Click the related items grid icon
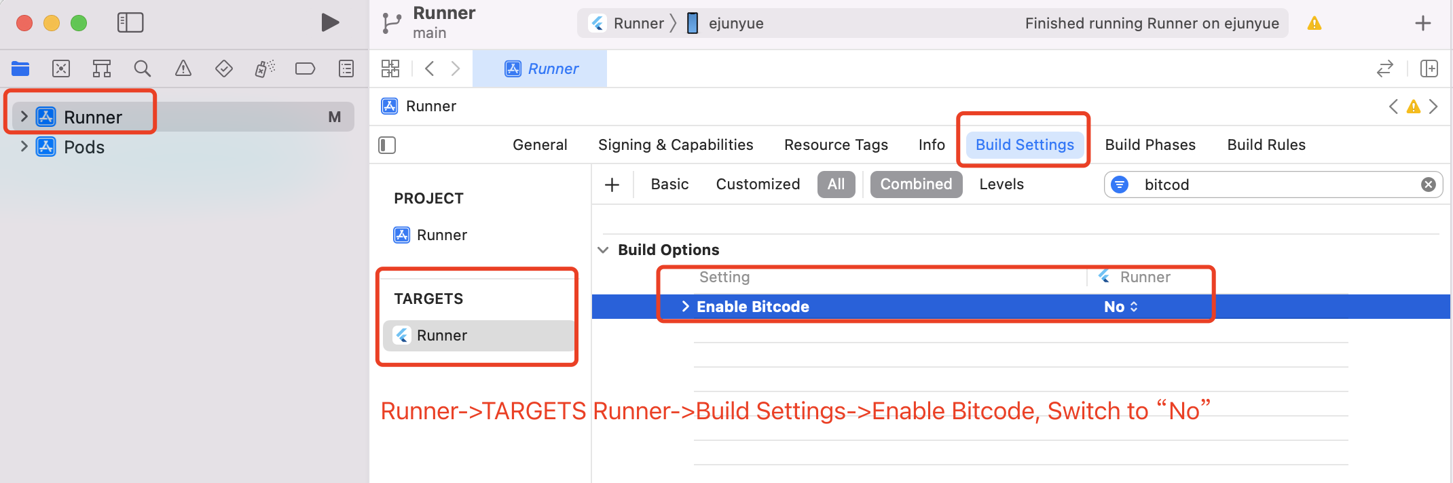Screen dimensions: 1453x483 [x=390, y=69]
